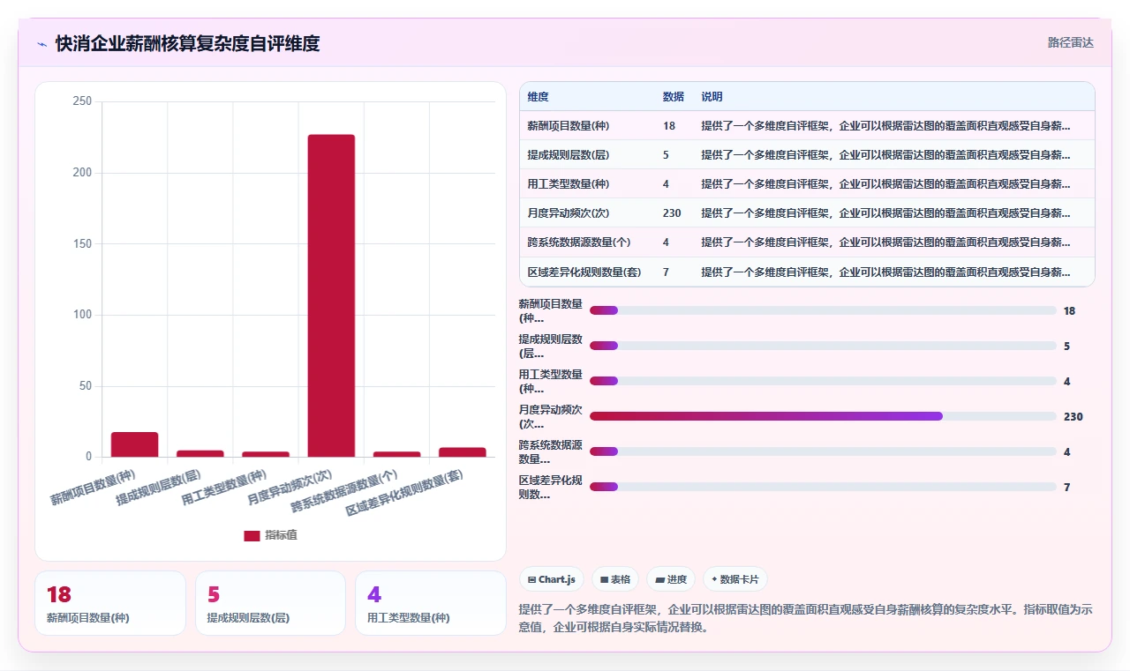Open the 4 用工类型数量(种) data card
The height and width of the screenshot is (671, 1130).
coord(431,603)
